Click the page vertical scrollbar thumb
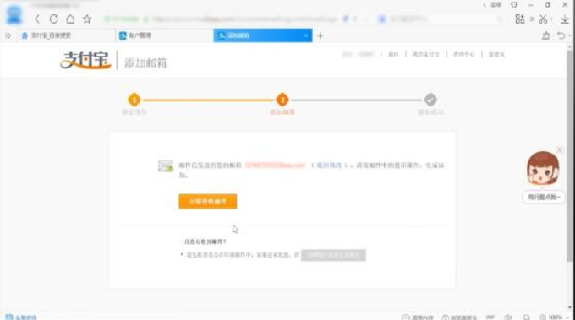 [x=569, y=155]
